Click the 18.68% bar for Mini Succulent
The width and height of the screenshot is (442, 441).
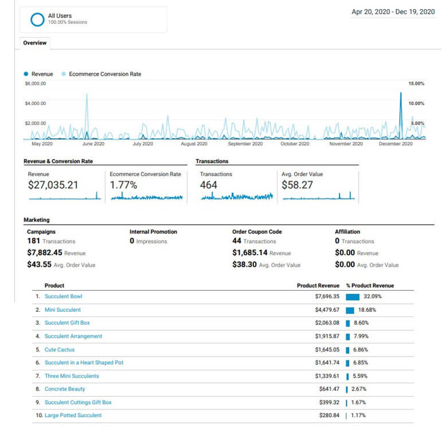pyautogui.click(x=350, y=310)
